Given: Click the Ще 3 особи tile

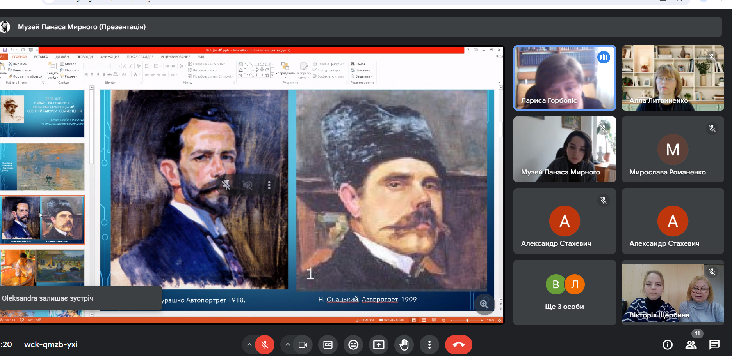Looking at the screenshot, I should [565, 293].
